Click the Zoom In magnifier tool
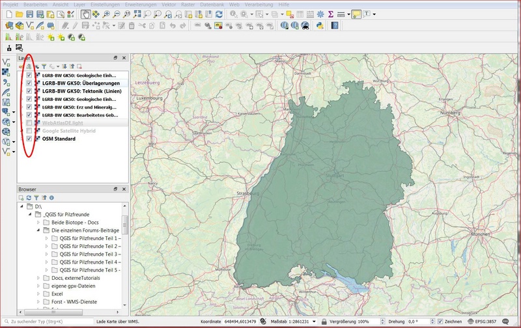The height and width of the screenshot is (328, 521). [107, 14]
